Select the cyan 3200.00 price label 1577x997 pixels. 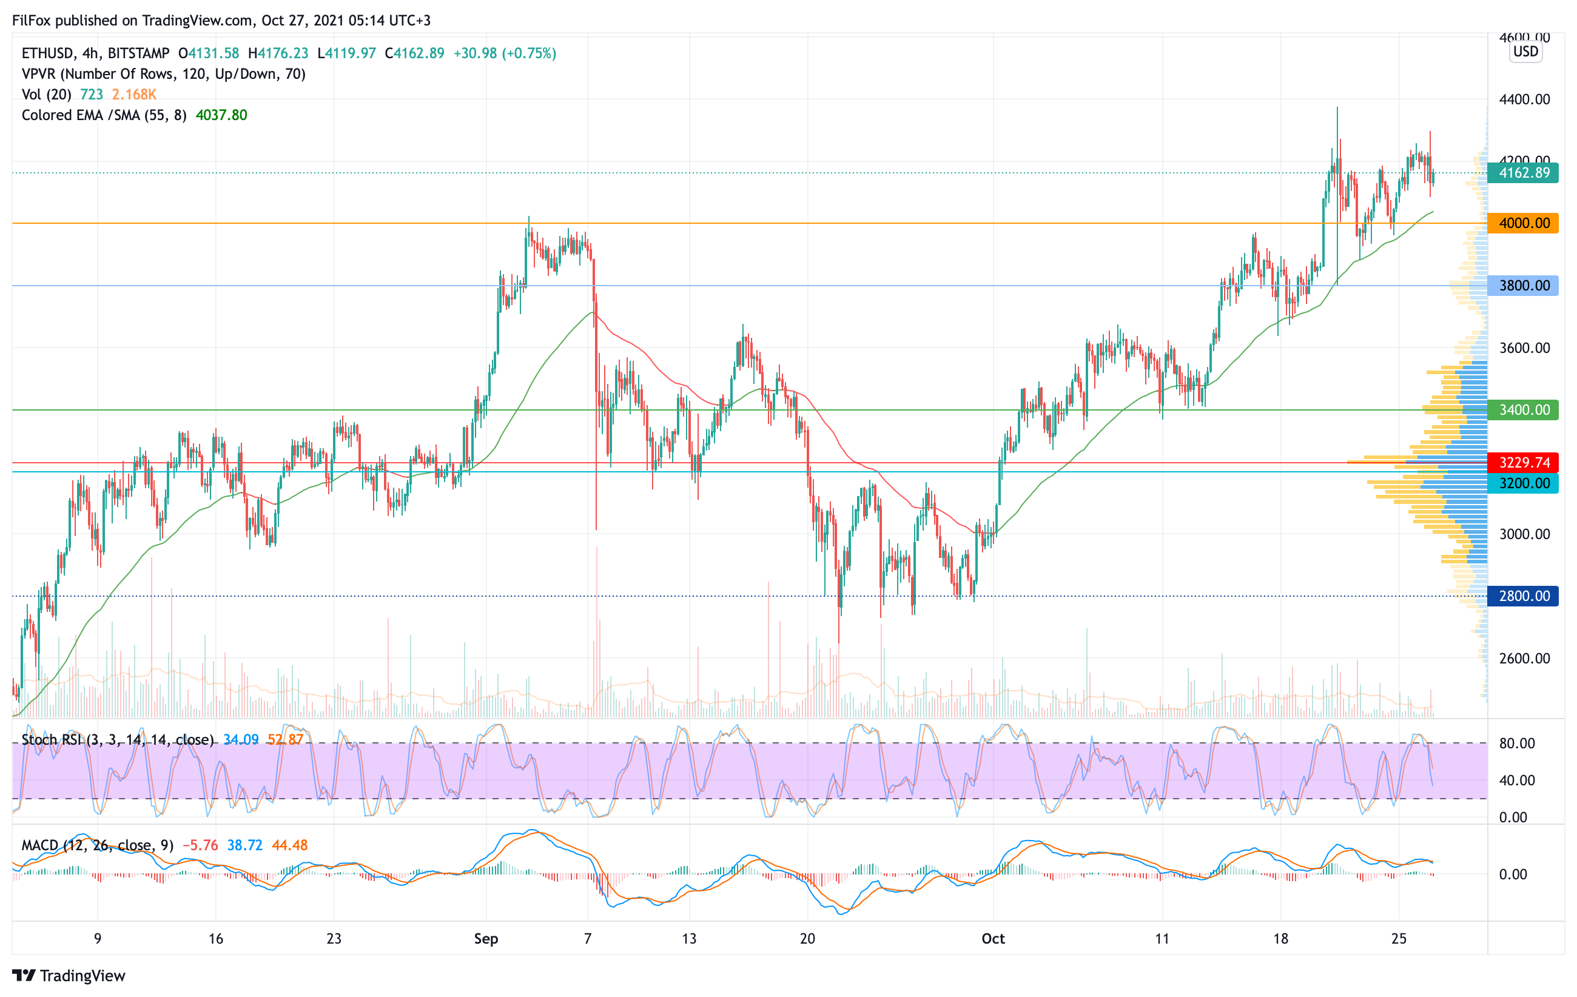[1523, 483]
